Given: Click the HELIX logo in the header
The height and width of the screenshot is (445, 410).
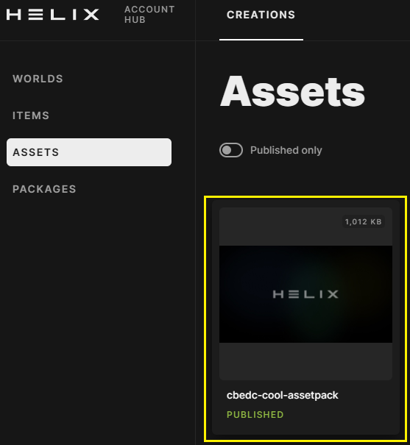Looking at the screenshot, I should coord(52,15).
